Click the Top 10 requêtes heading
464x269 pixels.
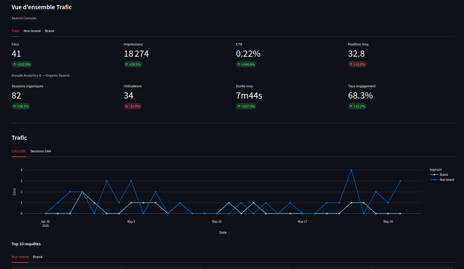(x=26, y=244)
